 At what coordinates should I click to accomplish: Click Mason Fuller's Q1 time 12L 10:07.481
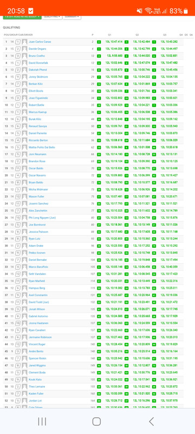point(114,196)
